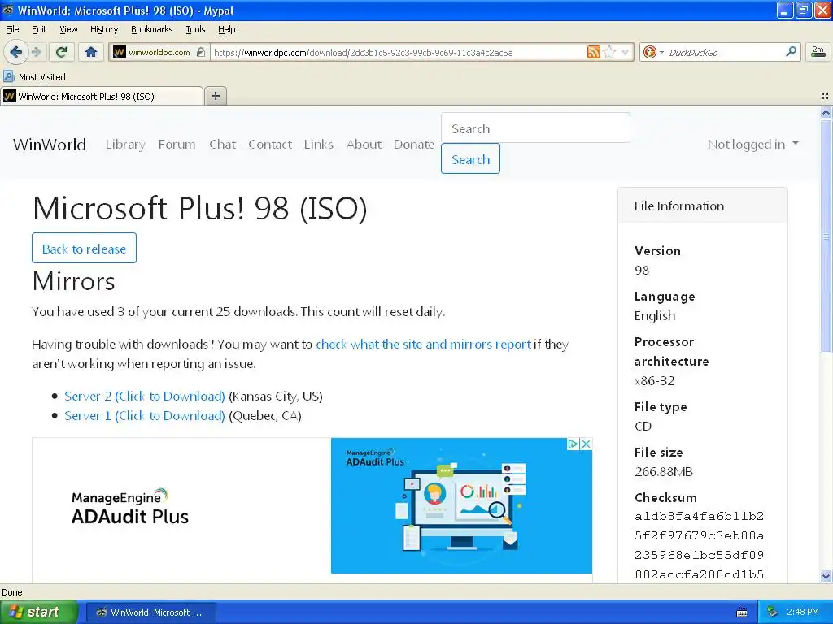
Task: Subscribe using the RSS feed icon
Action: click(593, 52)
